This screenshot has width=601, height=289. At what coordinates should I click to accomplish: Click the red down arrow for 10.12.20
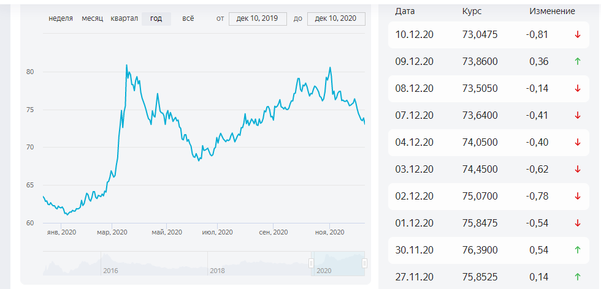pyautogui.click(x=577, y=34)
